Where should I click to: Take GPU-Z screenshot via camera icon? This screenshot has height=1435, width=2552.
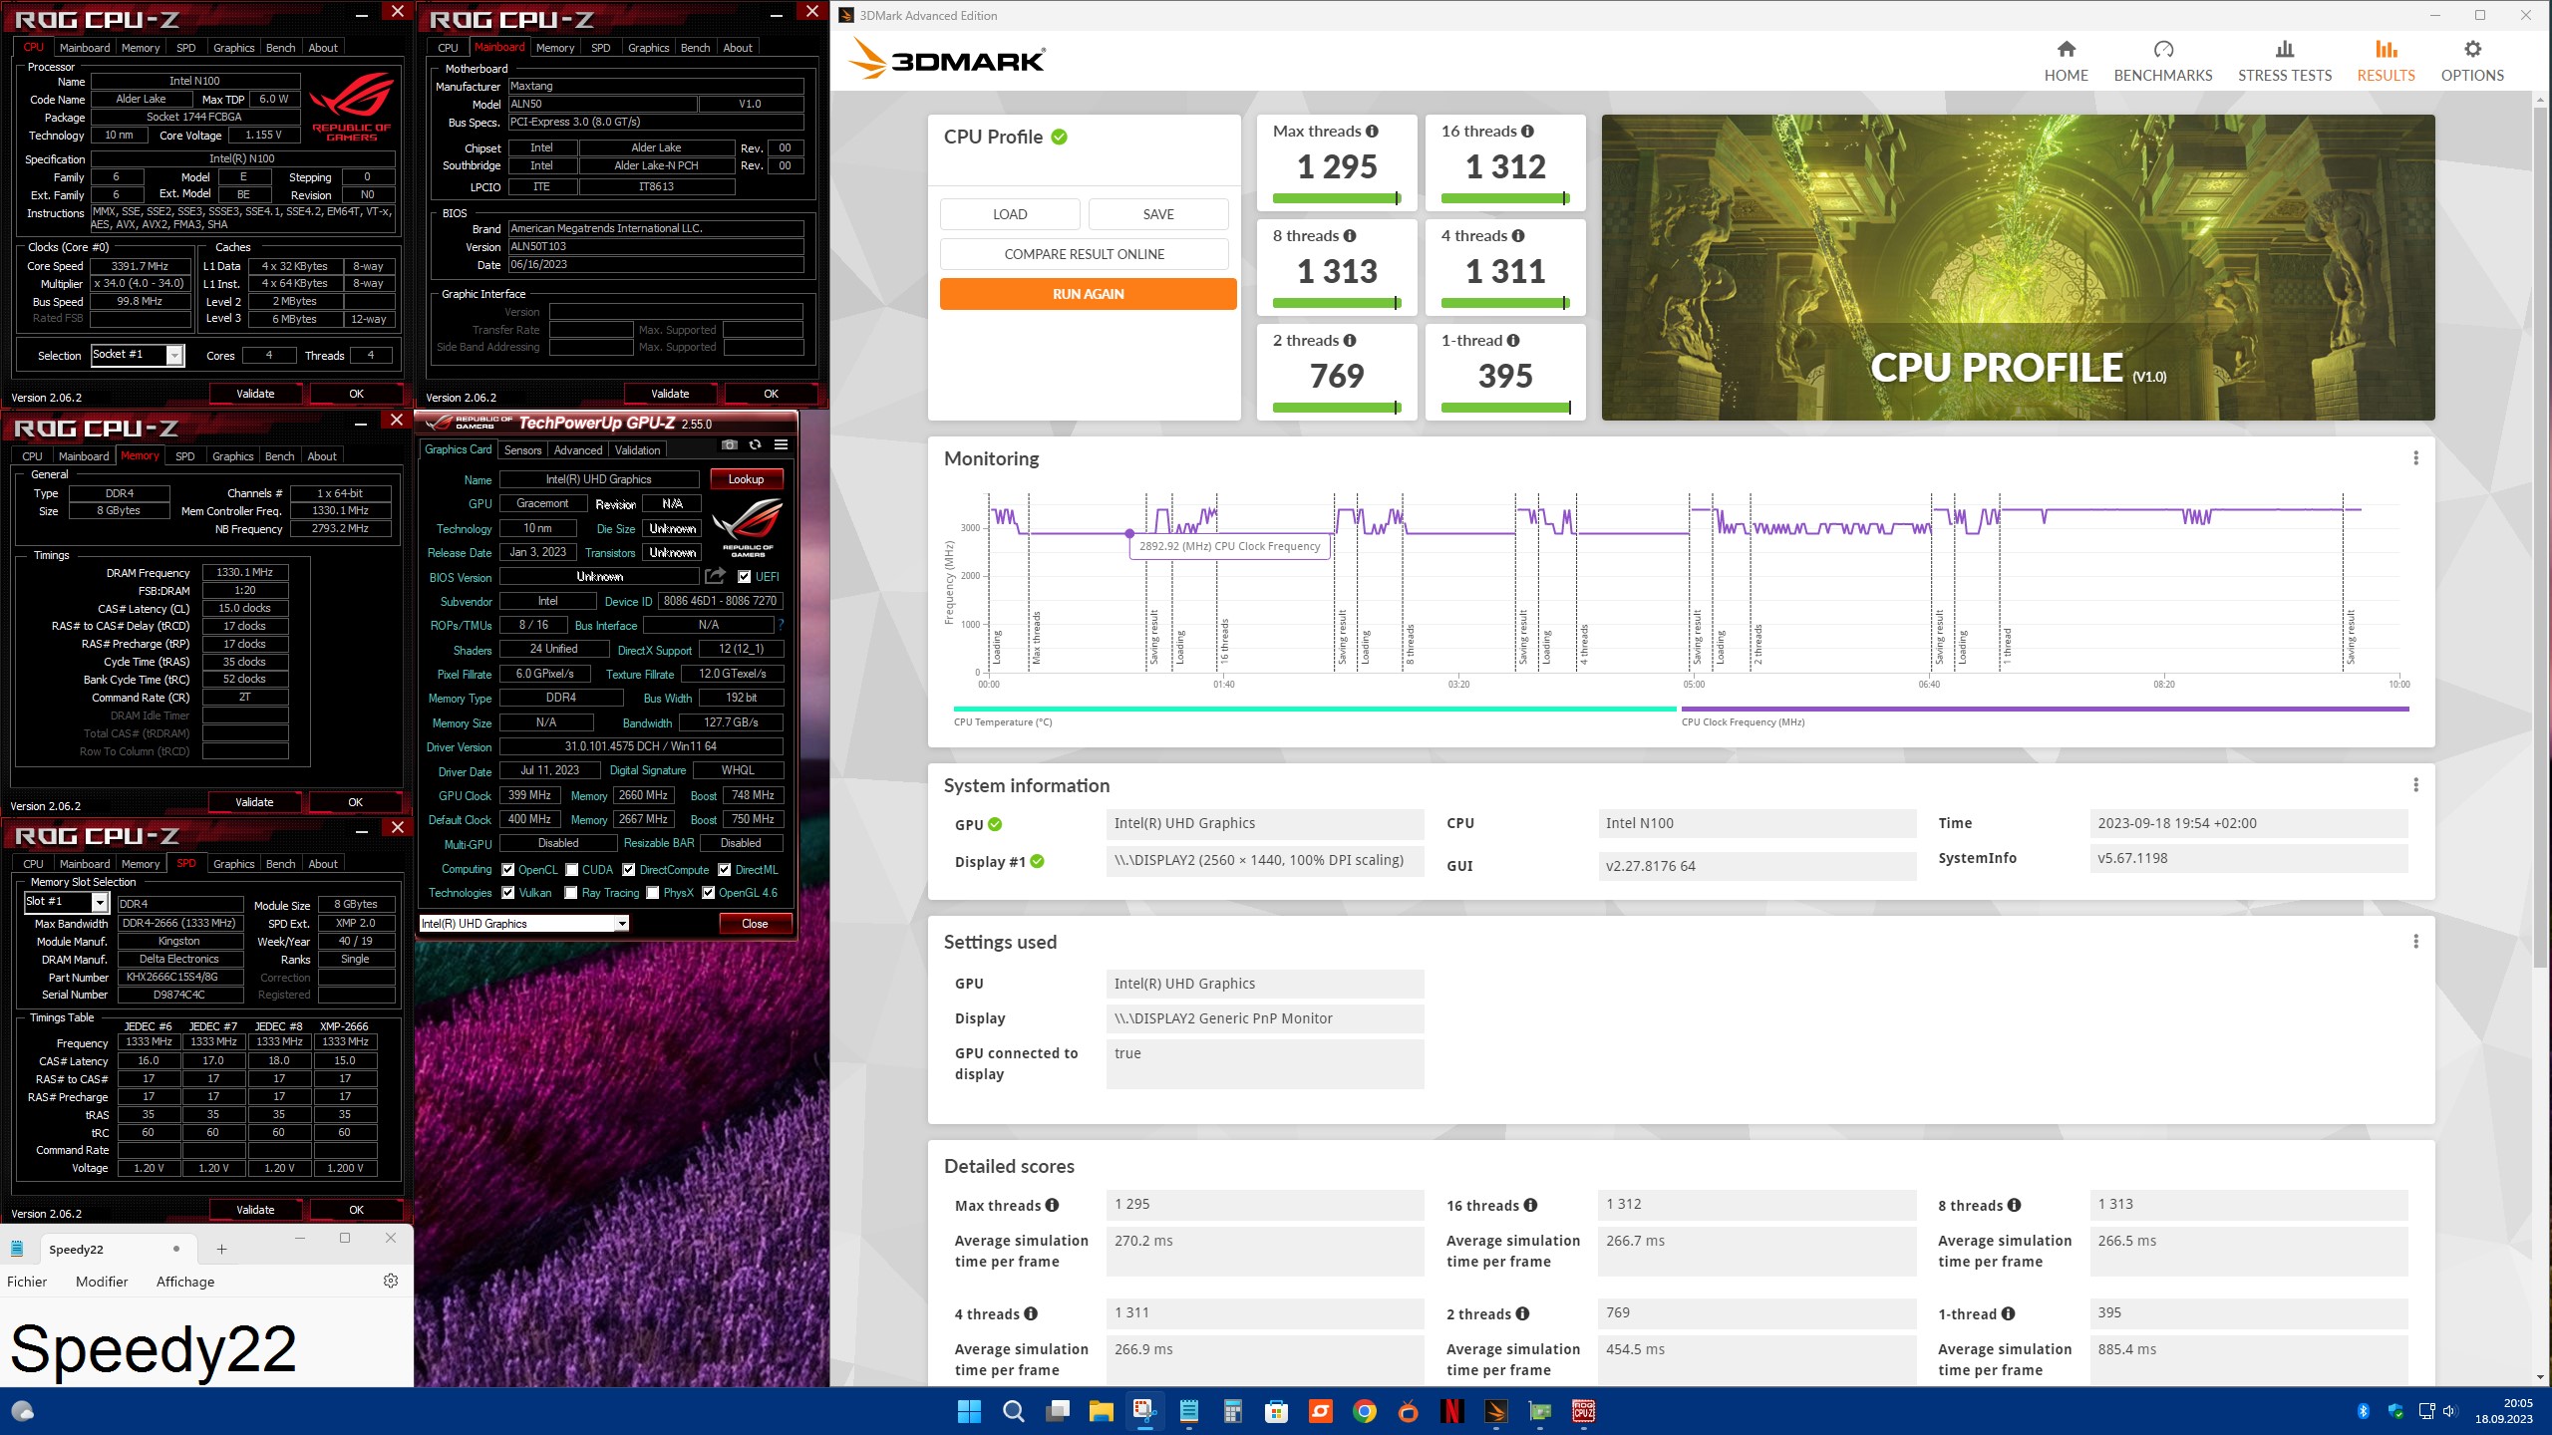point(730,444)
